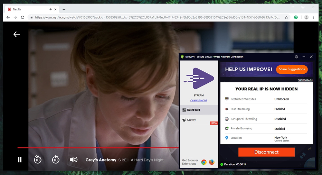Viewport: 322px width, 175px height.
Task: Click the URL address bar
Action: coord(157,17)
